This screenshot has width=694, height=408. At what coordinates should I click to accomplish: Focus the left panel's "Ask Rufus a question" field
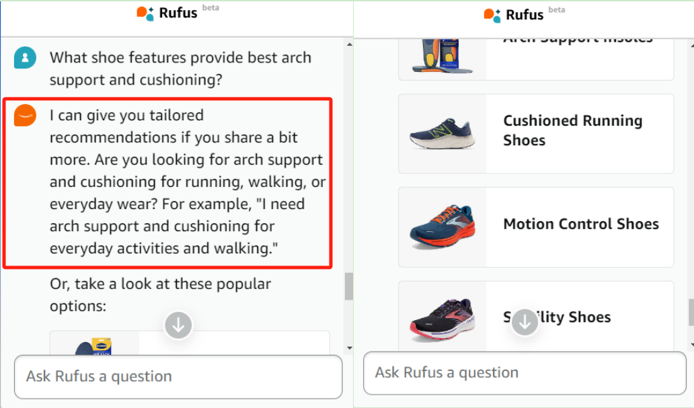(178, 376)
